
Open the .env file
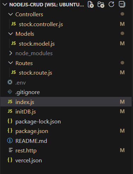pyautogui.click(x=21, y=83)
